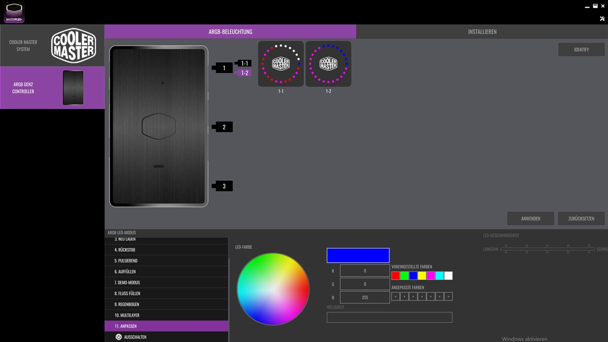The width and height of the screenshot is (608, 342).
Task: Focus the G value input field
Action: 365,284
